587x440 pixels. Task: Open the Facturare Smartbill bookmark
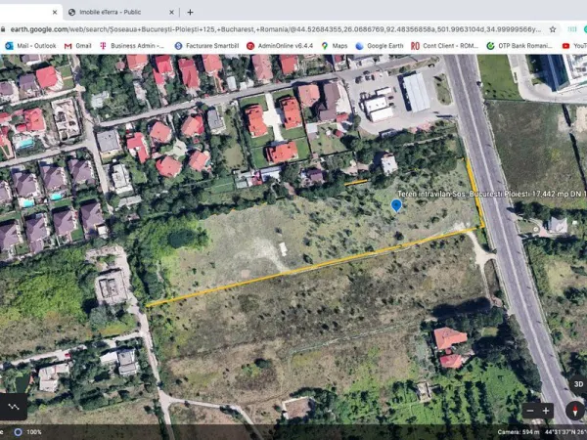pyautogui.click(x=206, y=46)
